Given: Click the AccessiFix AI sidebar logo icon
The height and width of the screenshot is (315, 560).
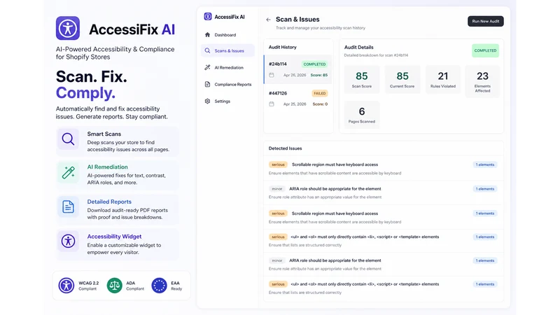Looking at the screenshot, I should tap(207, 16).
